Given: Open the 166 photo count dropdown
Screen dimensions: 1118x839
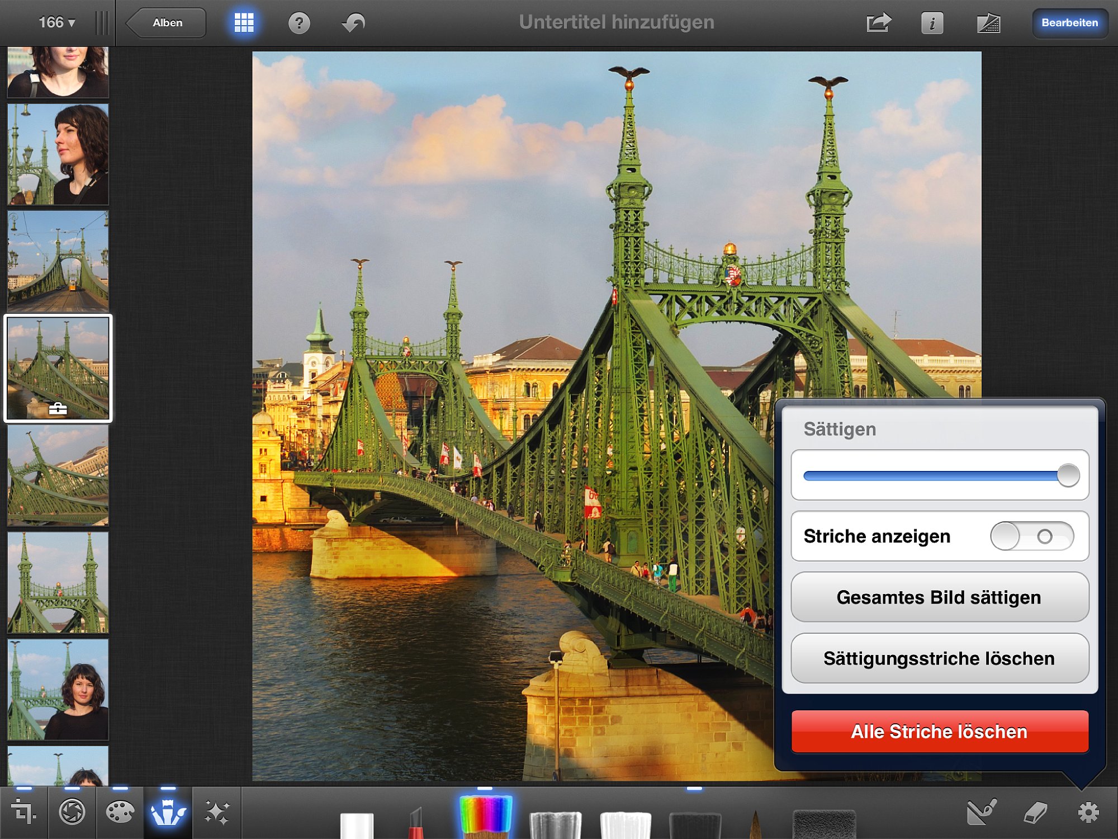Looking at the screenshot, I should tap(56, 22).
